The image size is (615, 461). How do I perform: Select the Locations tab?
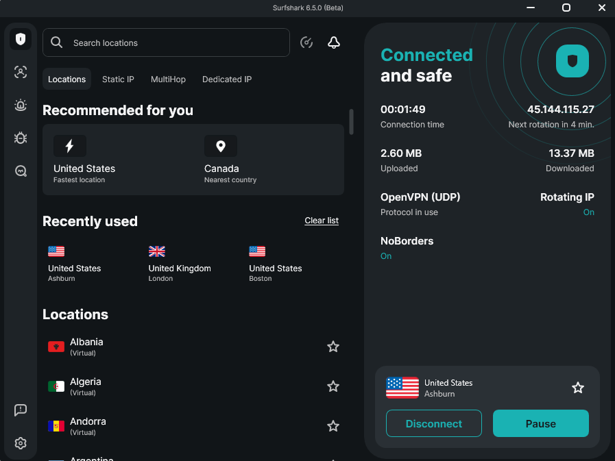[x=67, y=79]
